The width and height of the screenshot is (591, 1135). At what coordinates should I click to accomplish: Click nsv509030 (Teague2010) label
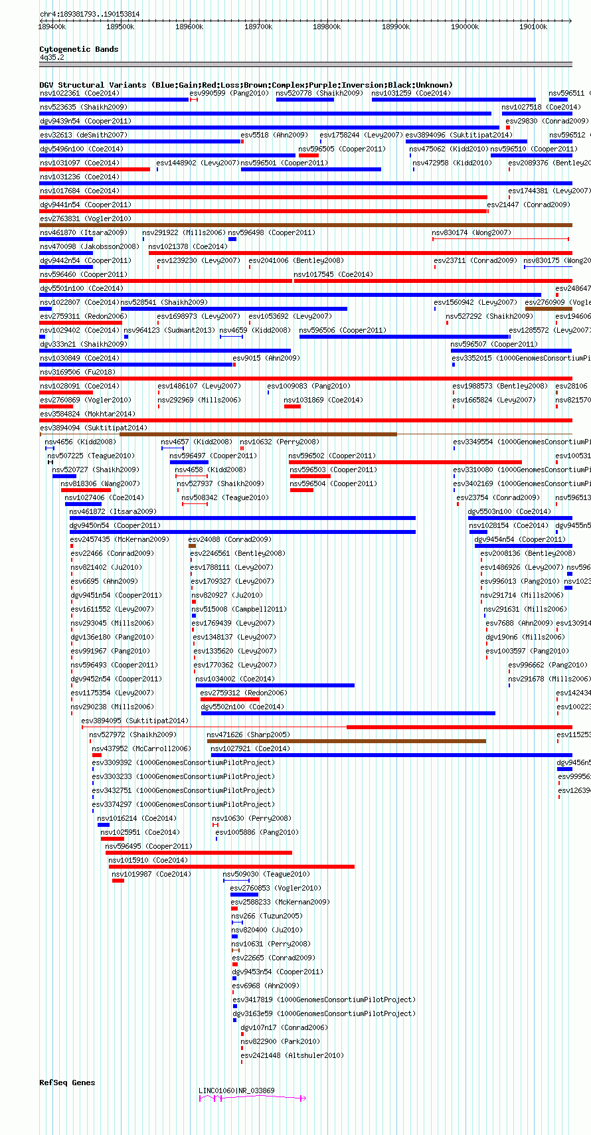(x=266, y=874)
